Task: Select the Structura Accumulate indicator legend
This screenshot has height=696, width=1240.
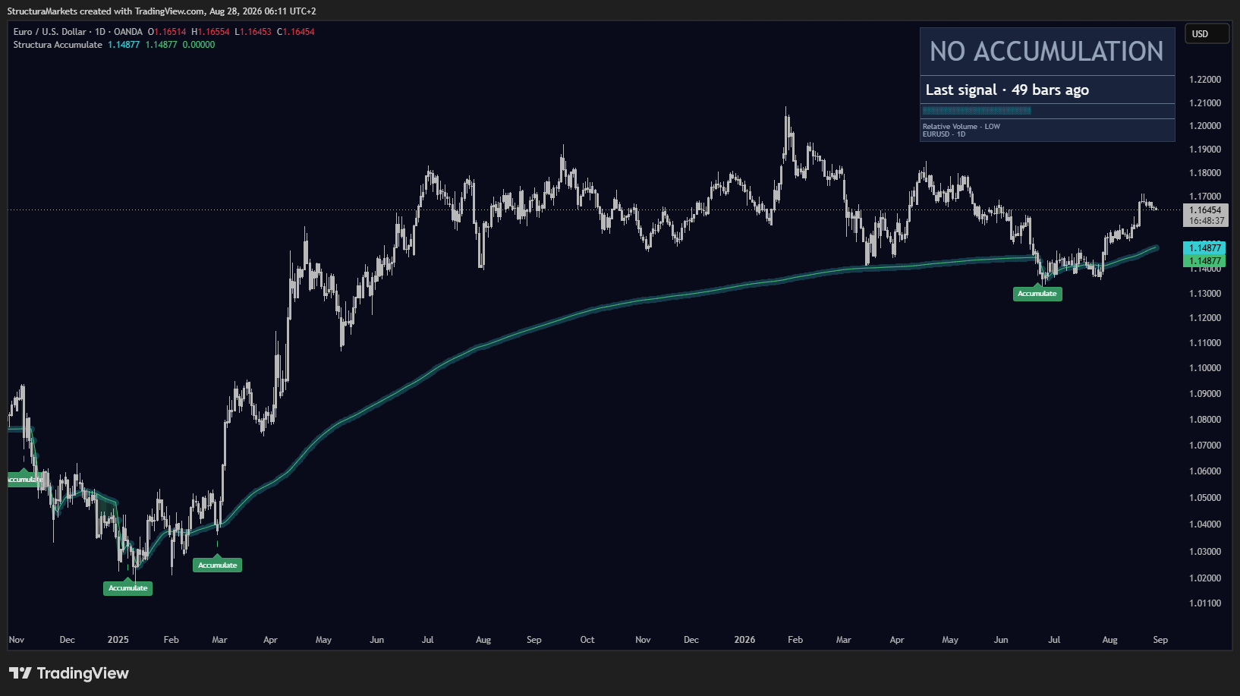Action: pyautogui.click(x=58, y=45)
